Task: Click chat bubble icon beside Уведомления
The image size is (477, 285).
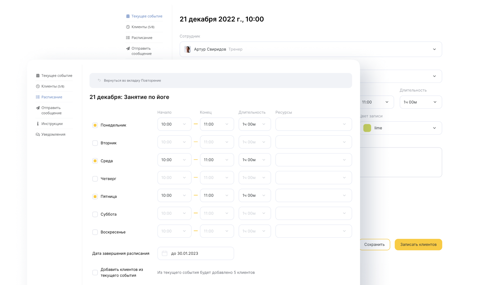Action: tap(38, 134)
